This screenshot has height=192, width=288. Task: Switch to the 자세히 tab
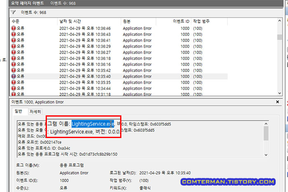pos(35,112)
